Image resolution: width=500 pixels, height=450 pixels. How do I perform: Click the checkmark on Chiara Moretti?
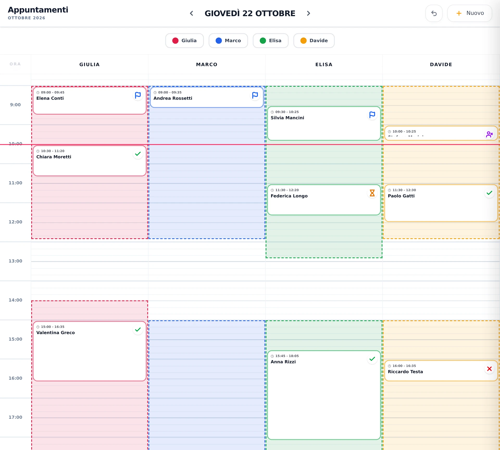[x=138, y=154]
